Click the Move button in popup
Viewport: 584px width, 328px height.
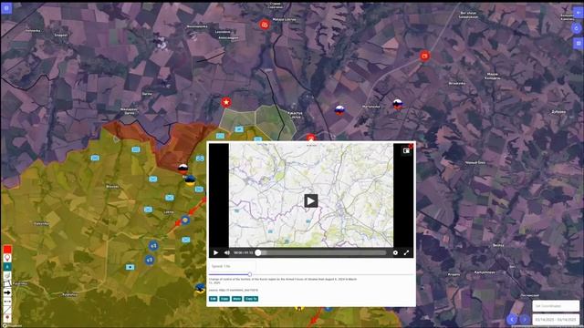click(237, 299)
